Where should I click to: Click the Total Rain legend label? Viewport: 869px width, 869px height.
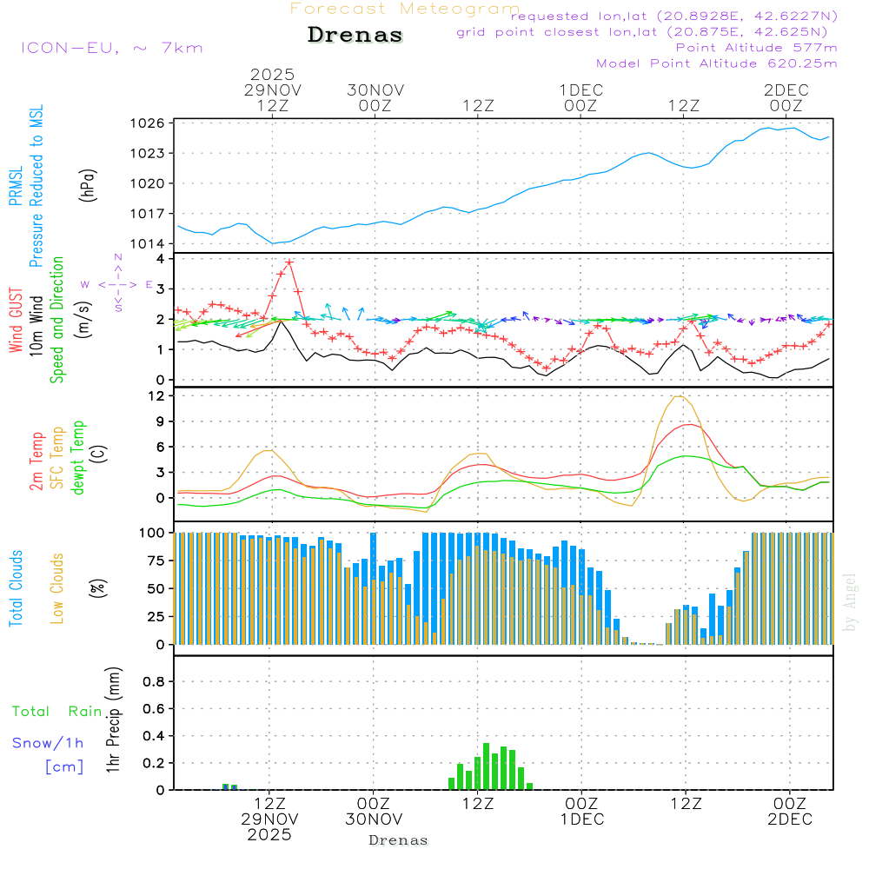(57, 712)
